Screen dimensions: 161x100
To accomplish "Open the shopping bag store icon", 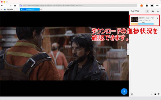I will (x=152, y=6).
